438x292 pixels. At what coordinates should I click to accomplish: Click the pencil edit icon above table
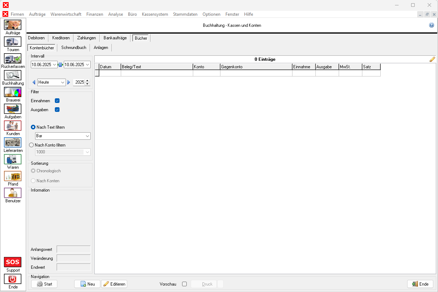pyautogui.click(x=432, y=59)
